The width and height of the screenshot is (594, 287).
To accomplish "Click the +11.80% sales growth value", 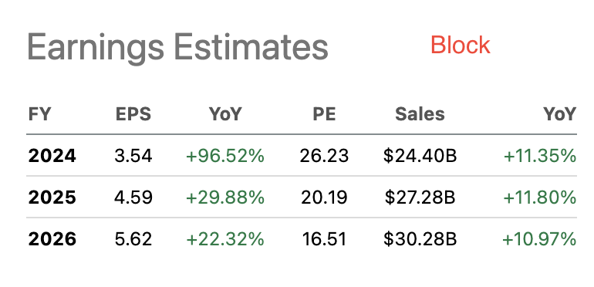I will point(539,198).
